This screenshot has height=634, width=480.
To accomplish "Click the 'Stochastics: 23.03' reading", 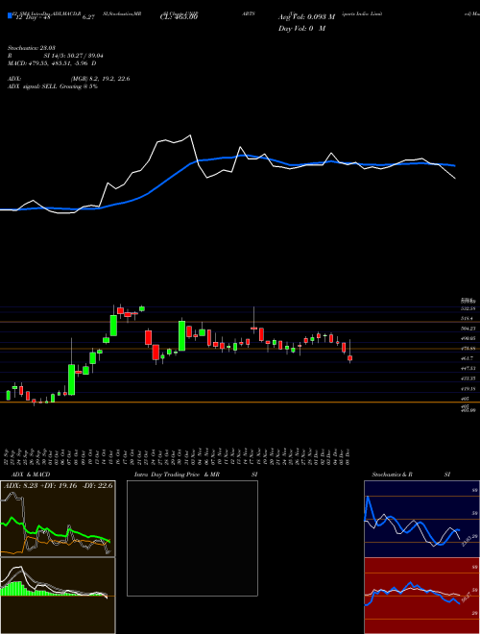I will [31, 48].
